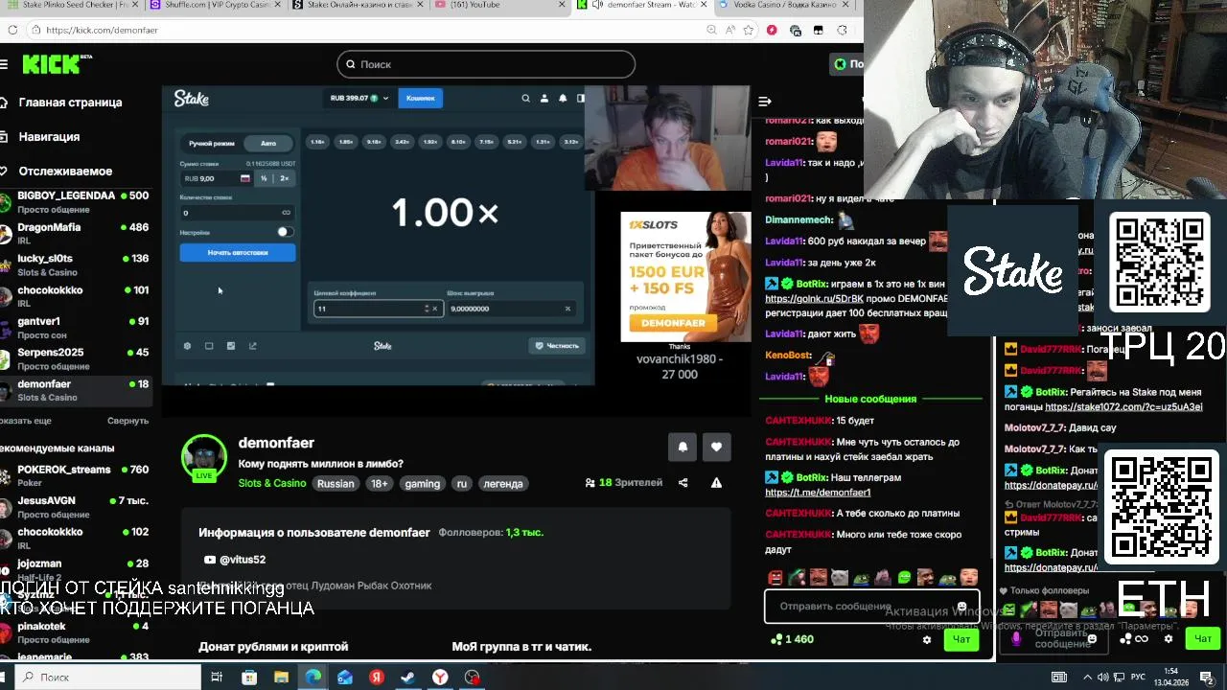
Task: Open demonfaer channel avatar
Action: coord(204,457)
